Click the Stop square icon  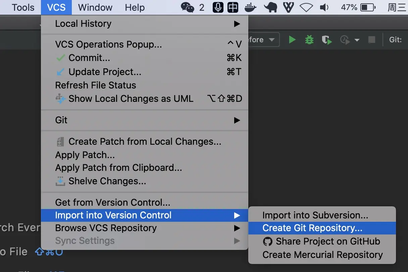coord(372,40)
